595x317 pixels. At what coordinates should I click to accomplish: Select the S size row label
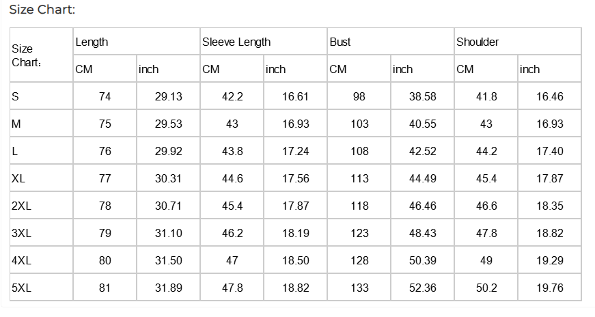click(x=15, y=96)
